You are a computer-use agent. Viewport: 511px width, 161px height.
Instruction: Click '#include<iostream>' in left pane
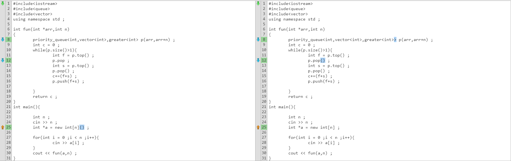pyautogui.click(x=35, y=4)
